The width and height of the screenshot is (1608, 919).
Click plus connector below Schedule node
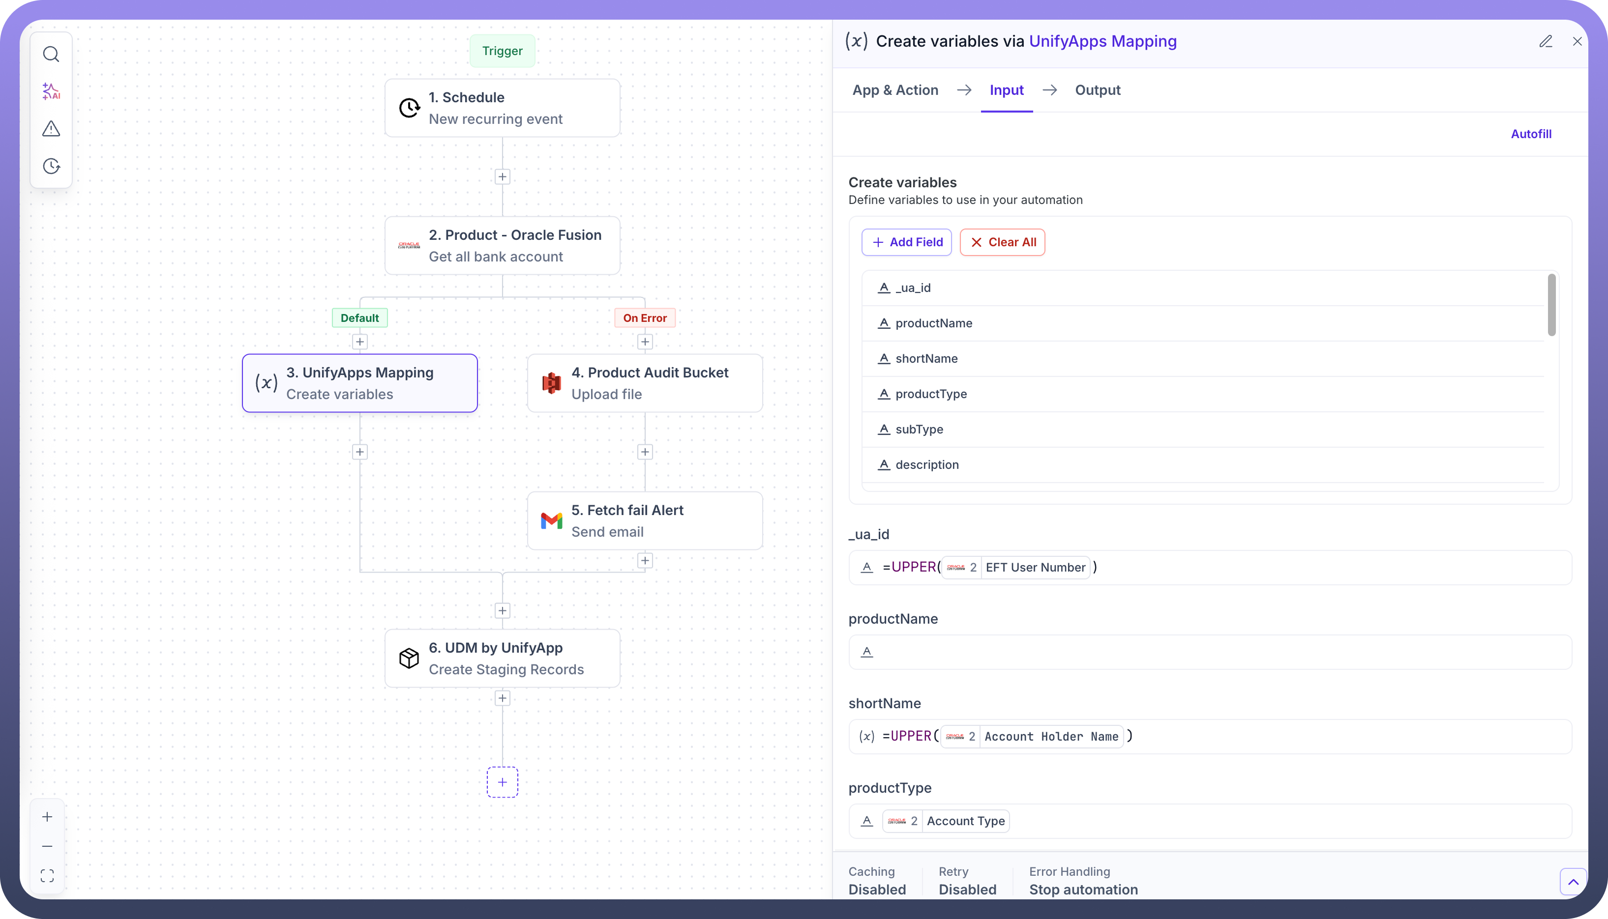(x=502, y=177)
